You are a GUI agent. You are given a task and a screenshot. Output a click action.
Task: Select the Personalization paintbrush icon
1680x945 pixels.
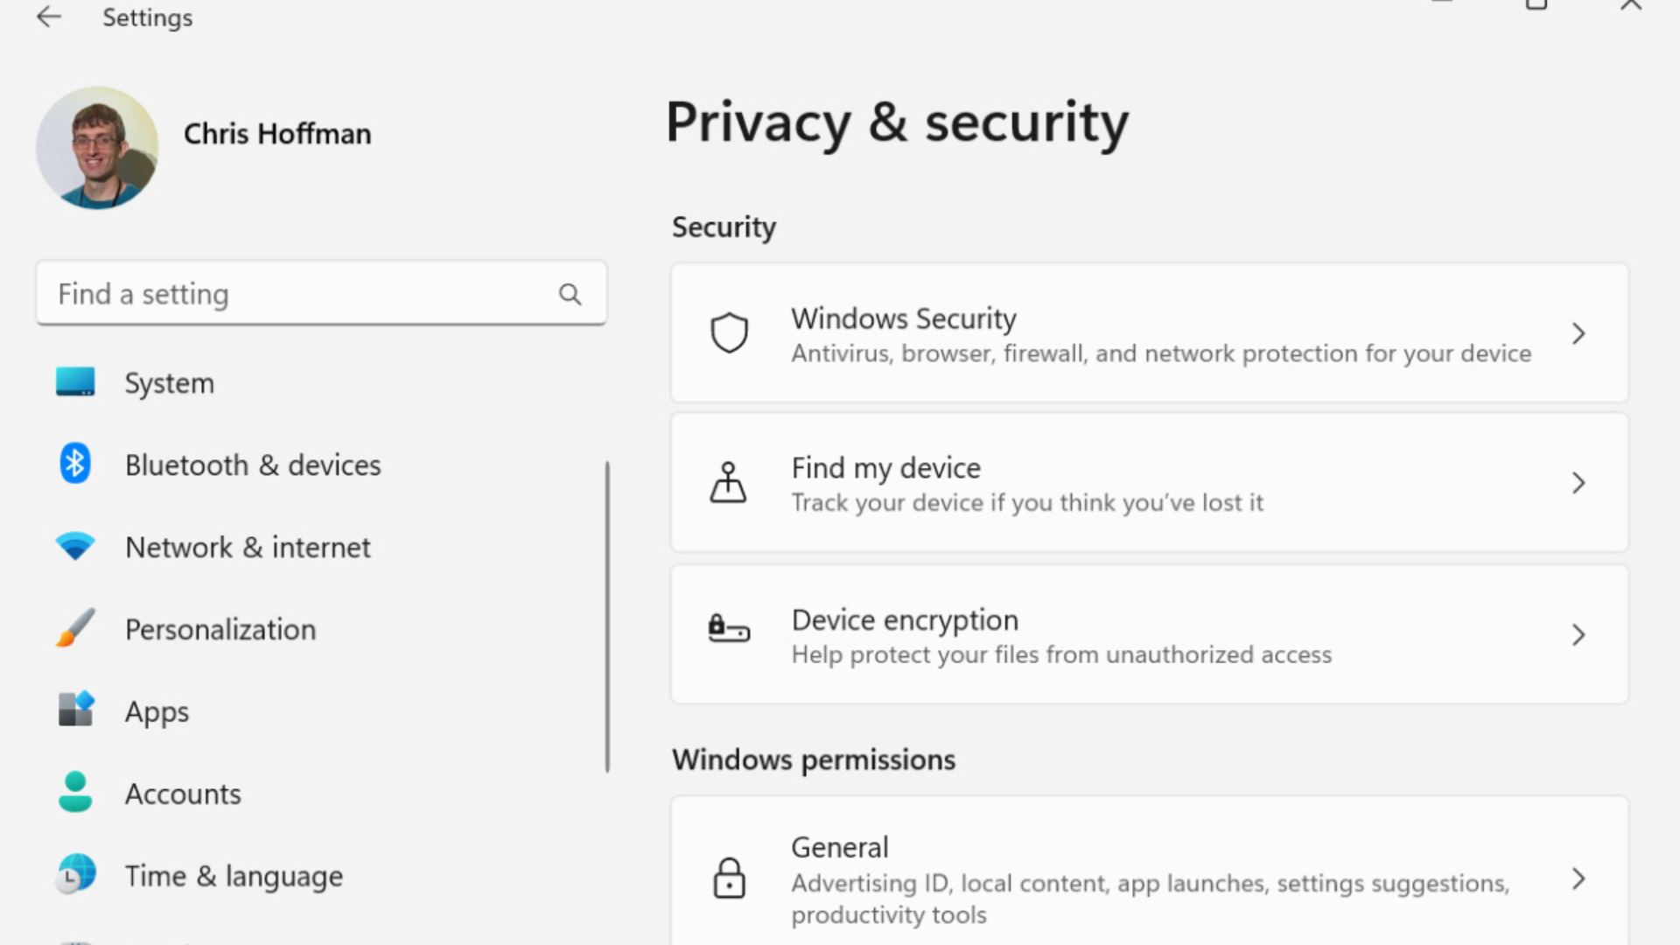[x=75, y=627]
